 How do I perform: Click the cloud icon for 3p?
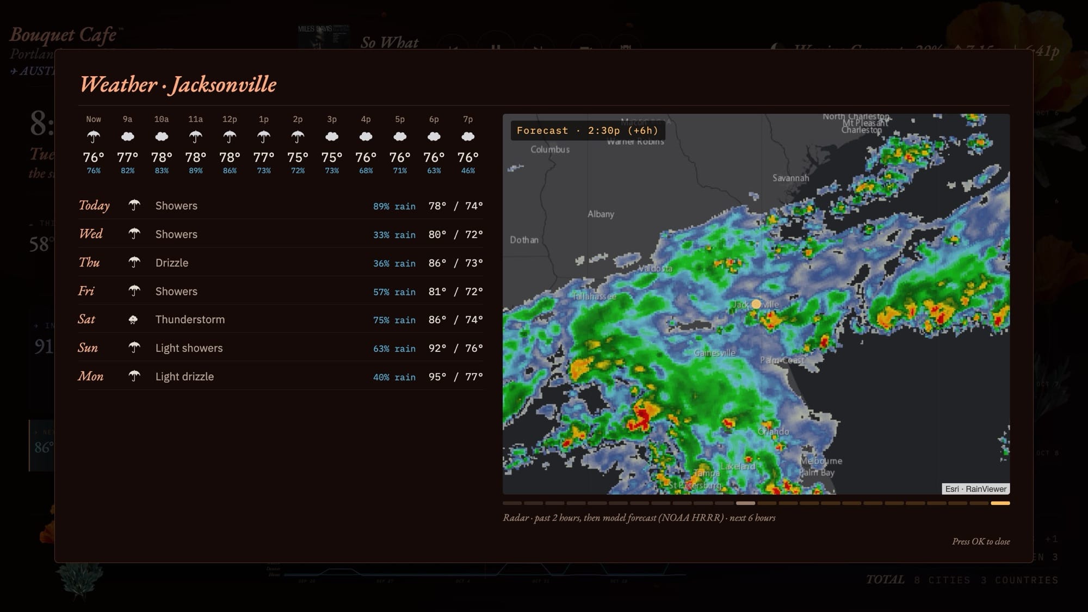(332, 137)
